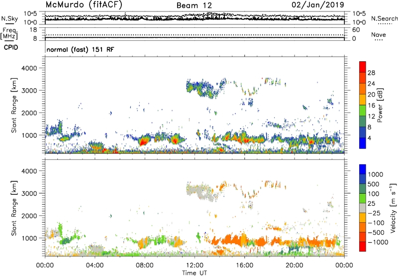Click the "12:00" time axis label

(x=195, y=266)
